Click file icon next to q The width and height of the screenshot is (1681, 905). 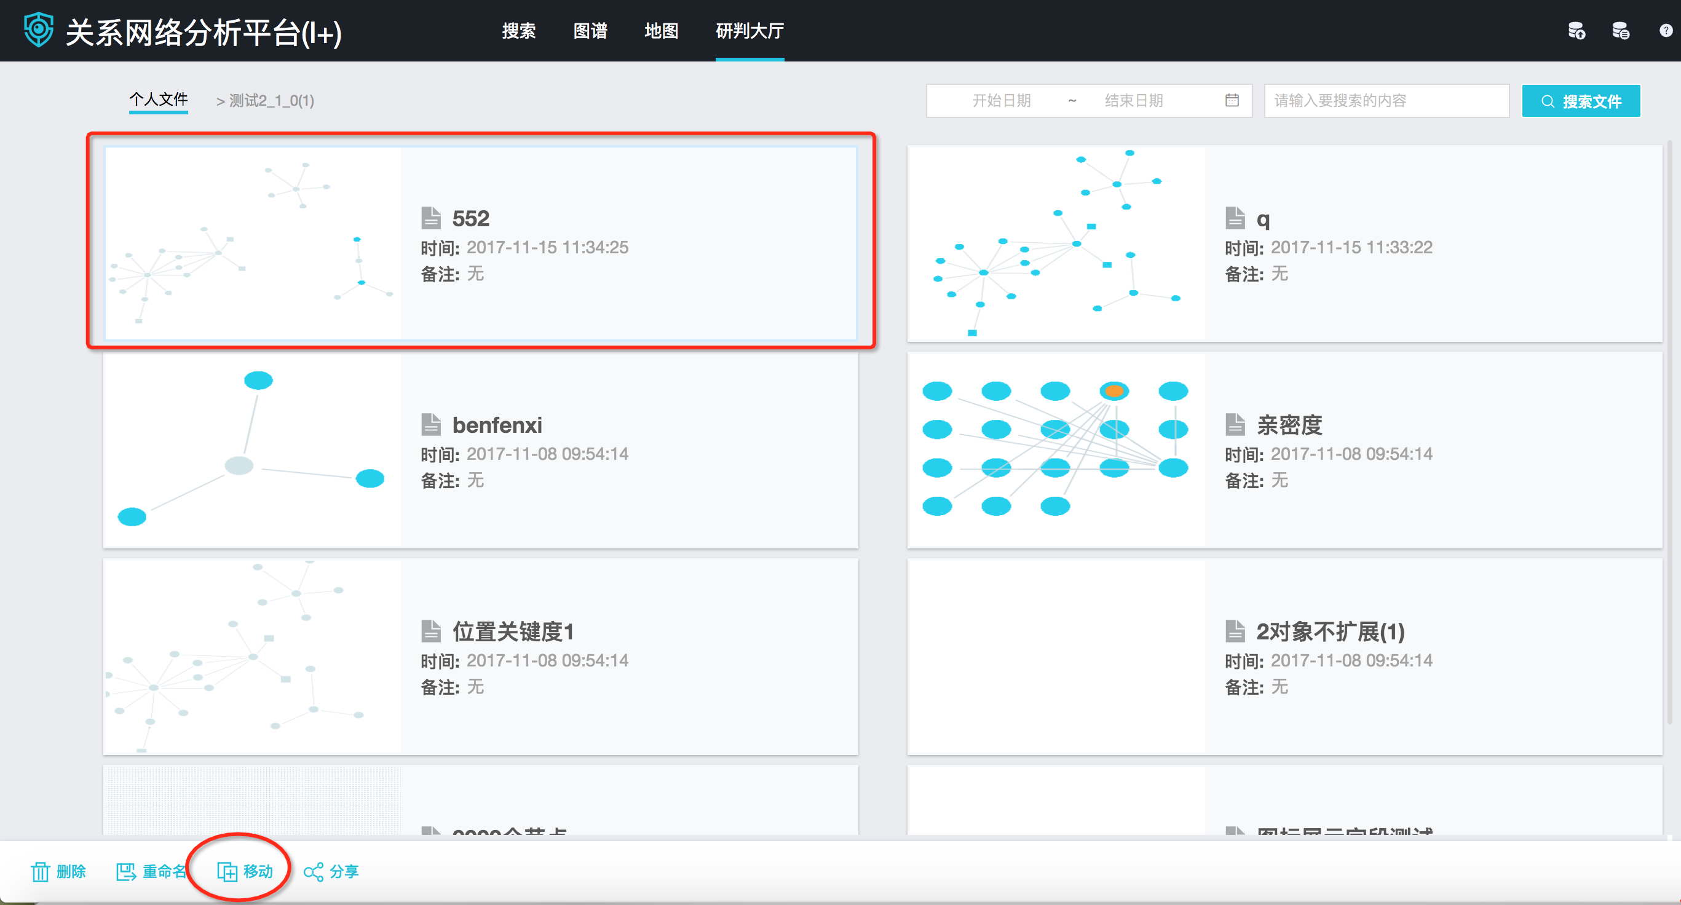coord(1235,218)
